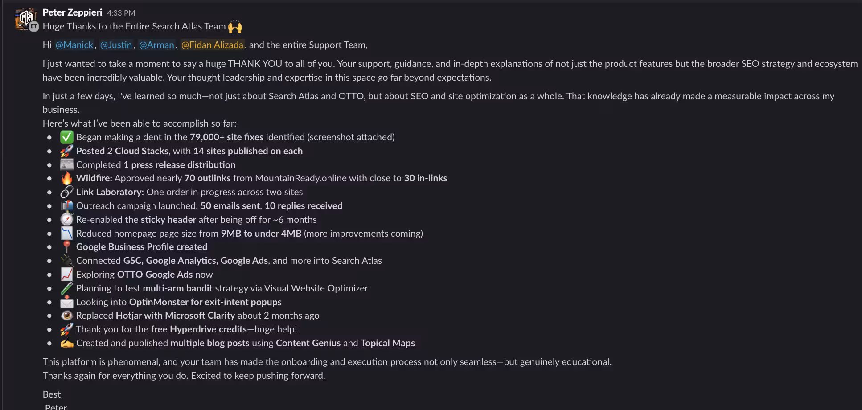Click the raised hands emoji in heading

pos(235,26)
